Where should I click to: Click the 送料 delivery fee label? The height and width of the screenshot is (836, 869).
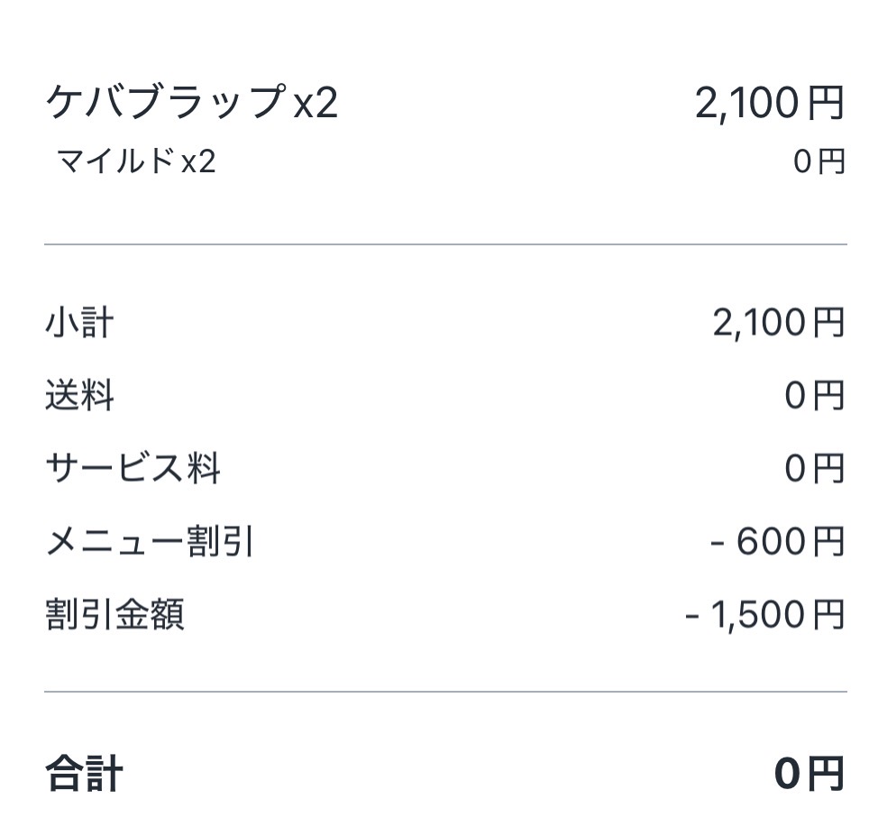(79, 396)
